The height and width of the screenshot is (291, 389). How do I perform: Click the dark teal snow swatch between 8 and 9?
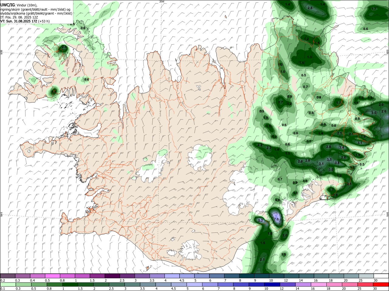(246, 276)
